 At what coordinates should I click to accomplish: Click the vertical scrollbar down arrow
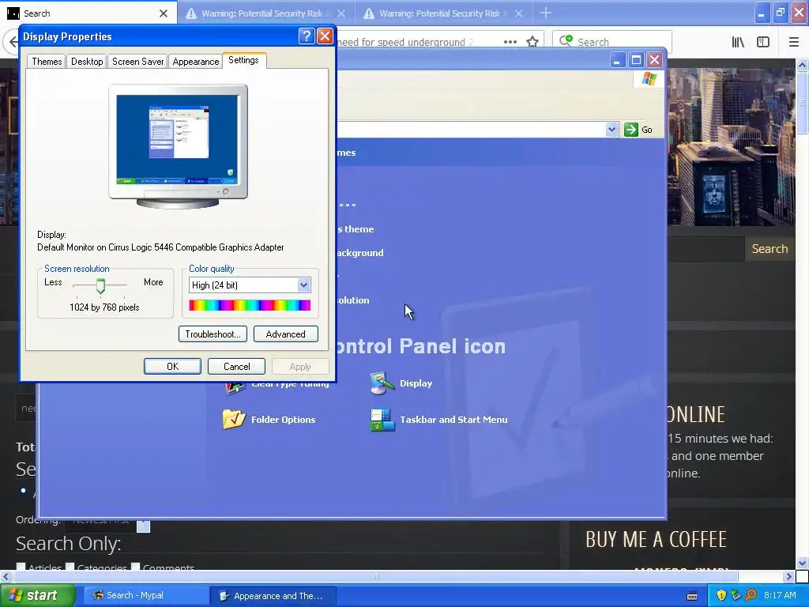click(x=802, y=563)
